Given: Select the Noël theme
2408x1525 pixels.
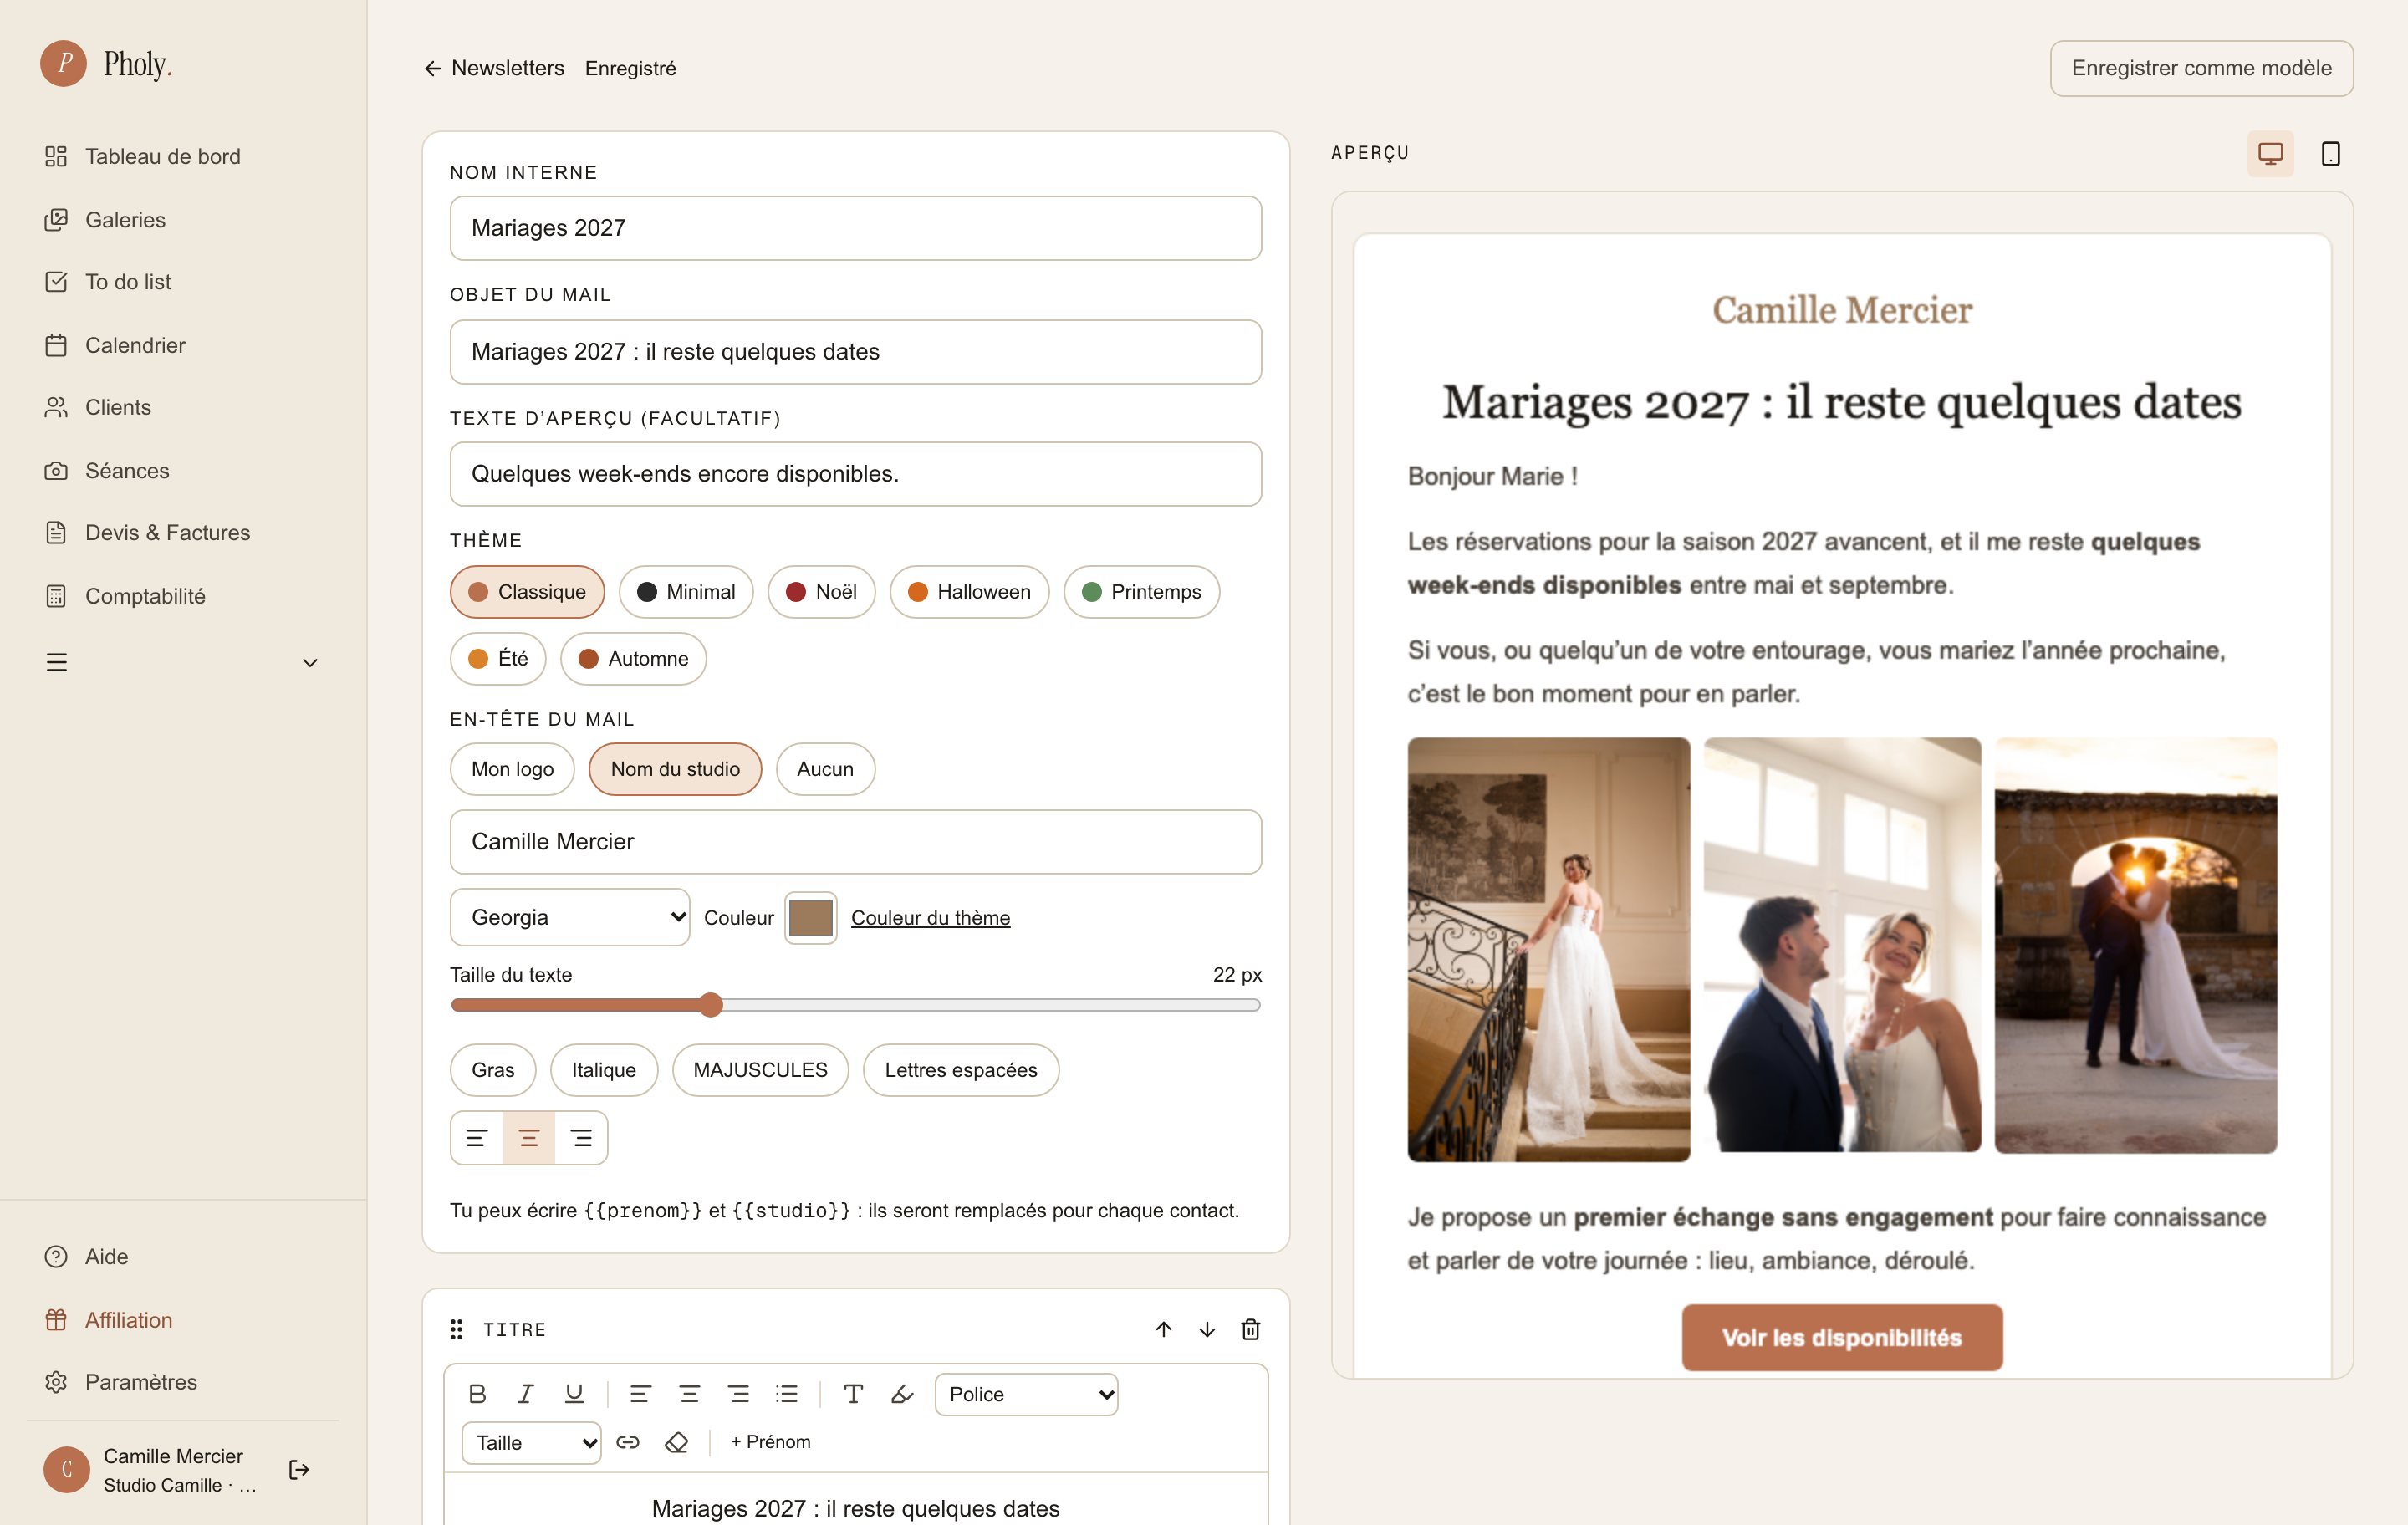Looking at the screenshot, I should click(x=821, y=592).
